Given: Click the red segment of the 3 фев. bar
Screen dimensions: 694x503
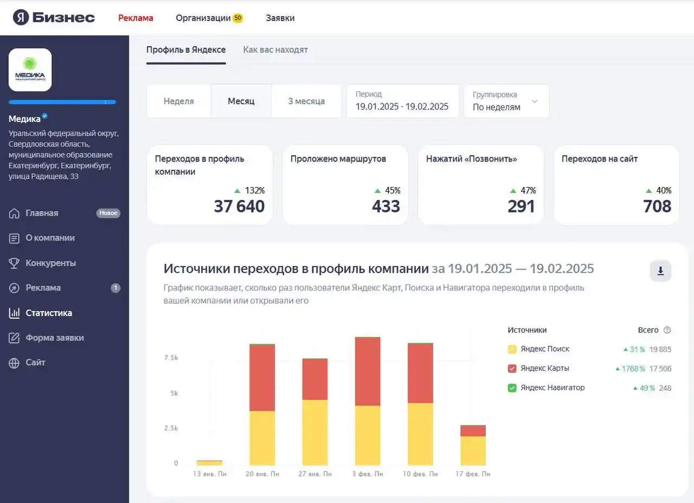Looking at the screenshot, I should pyautogui.click(x=368, y=372).
